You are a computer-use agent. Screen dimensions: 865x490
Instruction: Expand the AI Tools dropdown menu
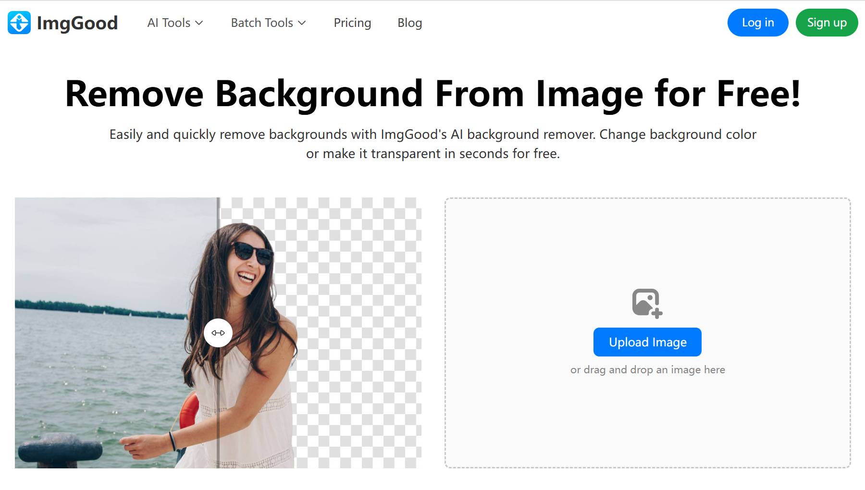coord(175,23)
